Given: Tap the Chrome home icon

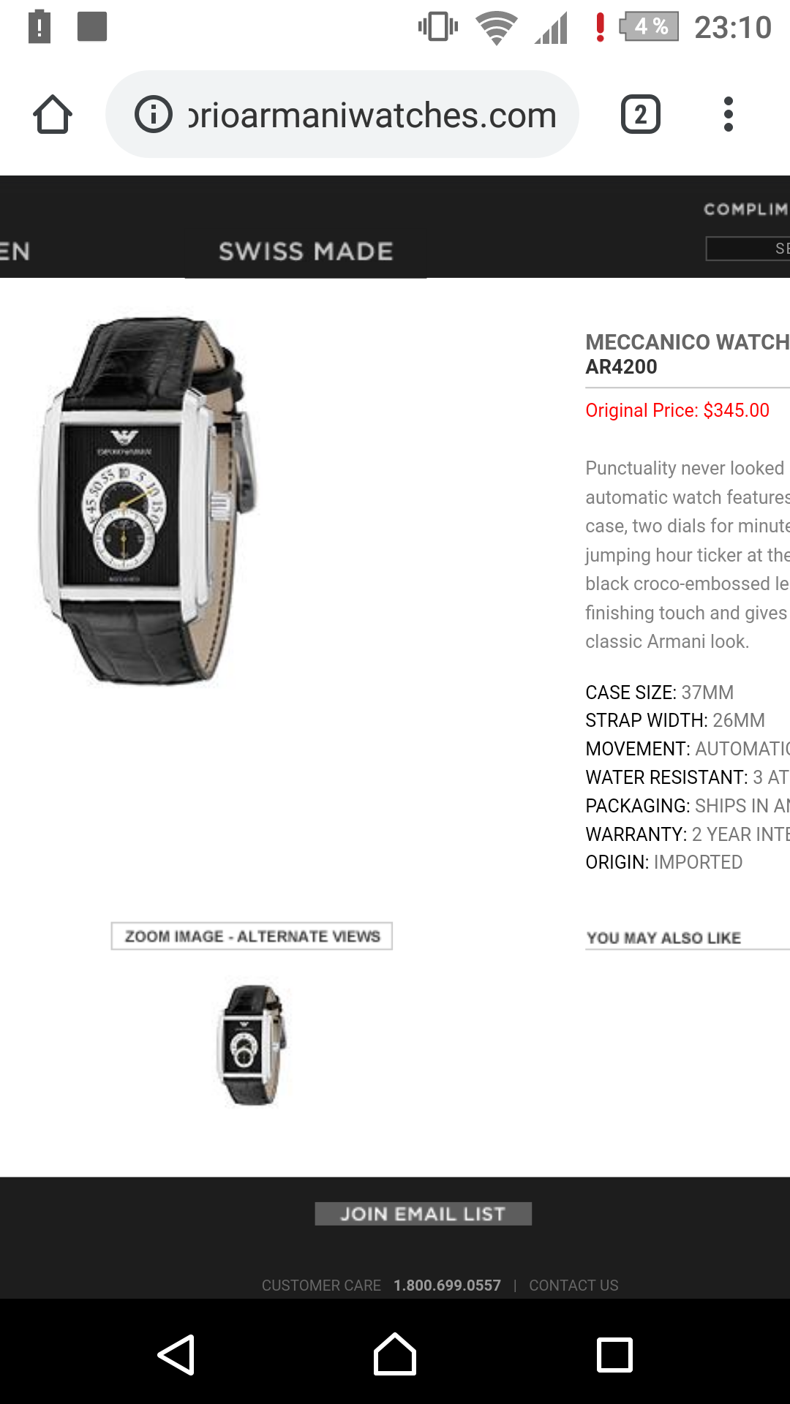Looking at the screenshot, I should [53, 115].
